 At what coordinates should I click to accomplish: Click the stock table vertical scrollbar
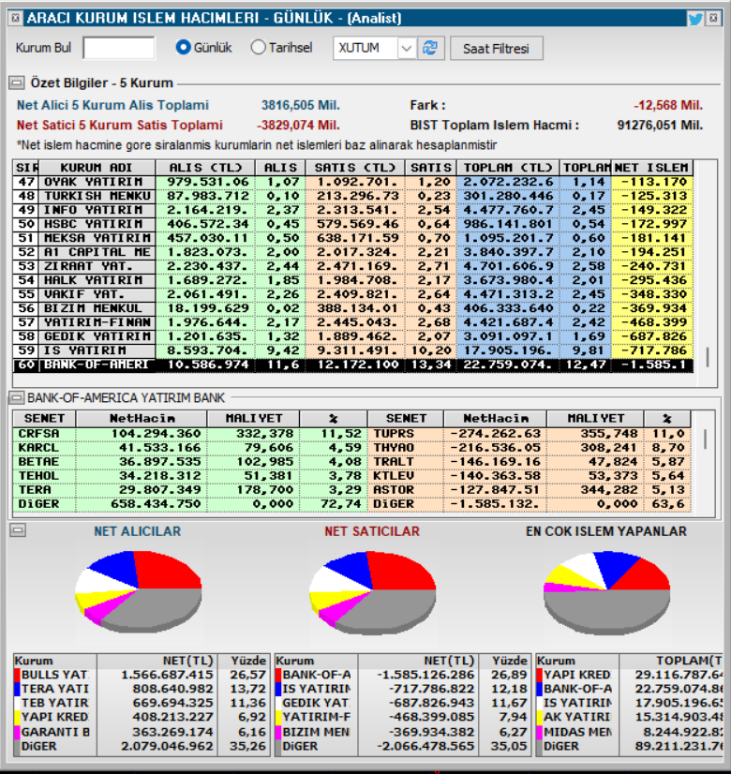(705, 439)
